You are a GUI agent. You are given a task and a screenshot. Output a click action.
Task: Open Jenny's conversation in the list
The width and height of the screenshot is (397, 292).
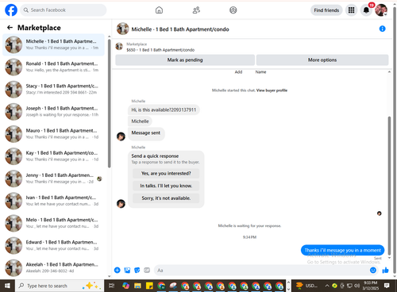tap(53, 179)
